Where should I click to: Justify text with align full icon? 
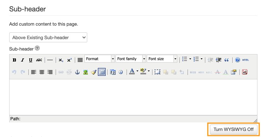coord(80,60)
